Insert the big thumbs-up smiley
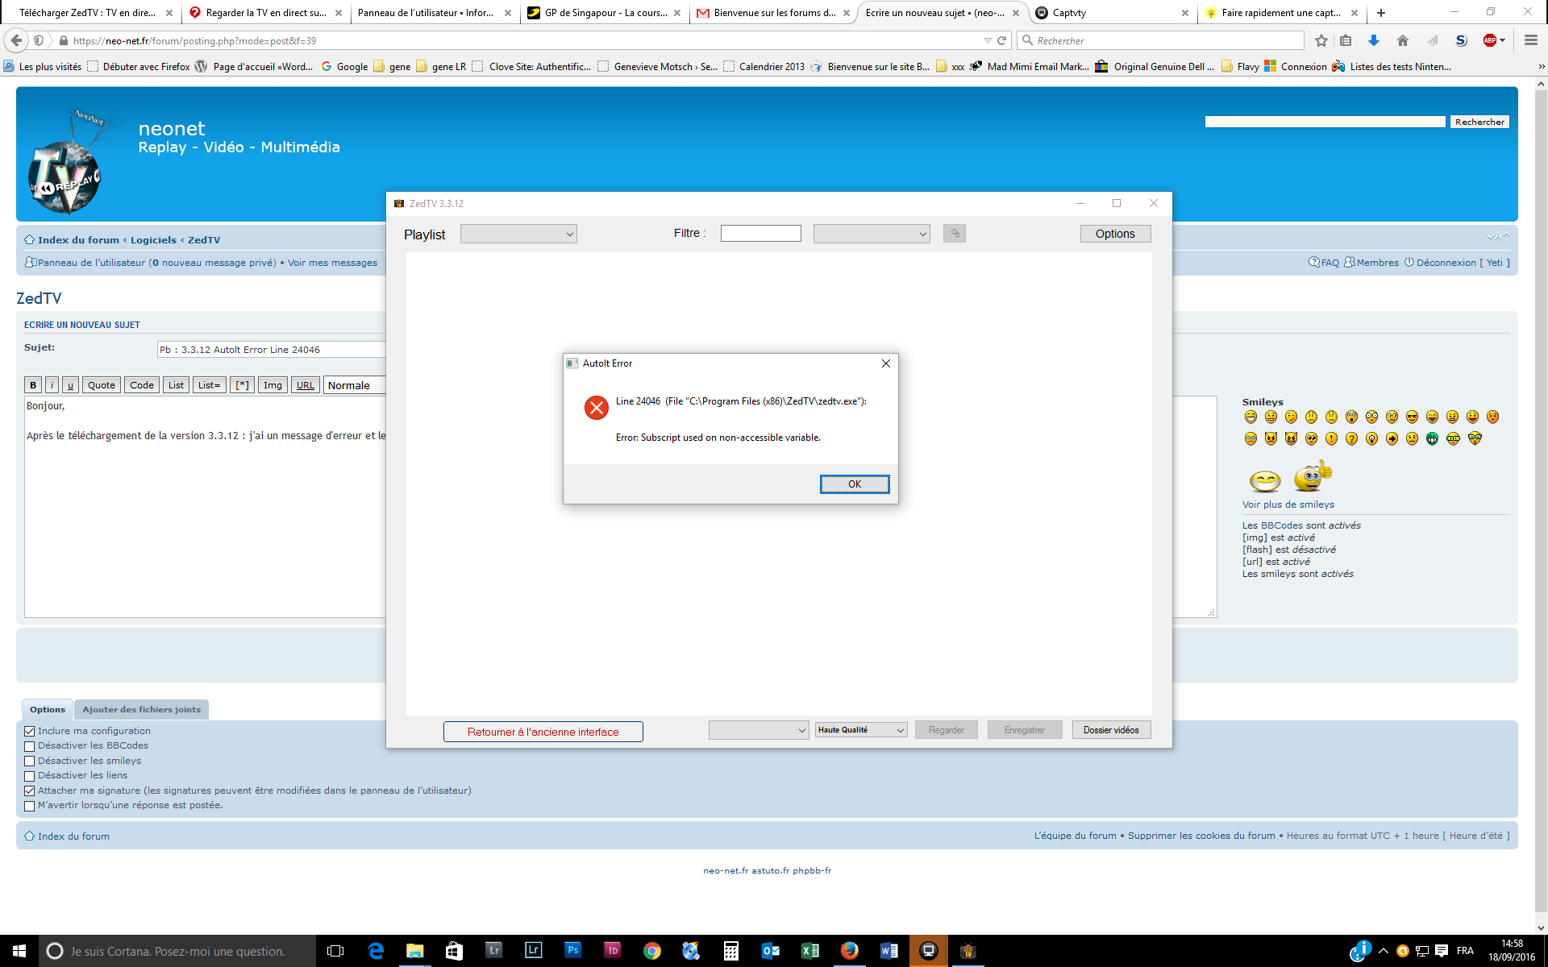This screenshot has height=967, width=1548. 1313,475
